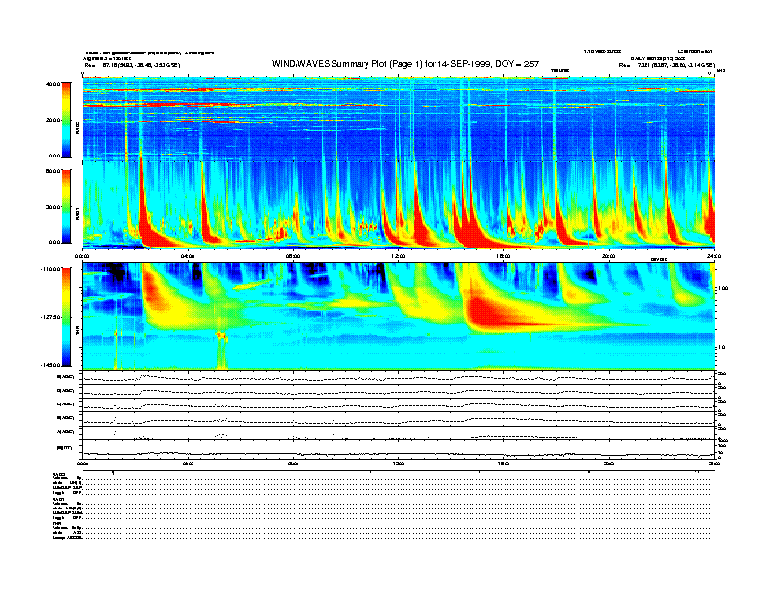Select the TNR spectrogram panel
Screen dimensions: 770x595
pyautogui.click(x=399, y=316)
